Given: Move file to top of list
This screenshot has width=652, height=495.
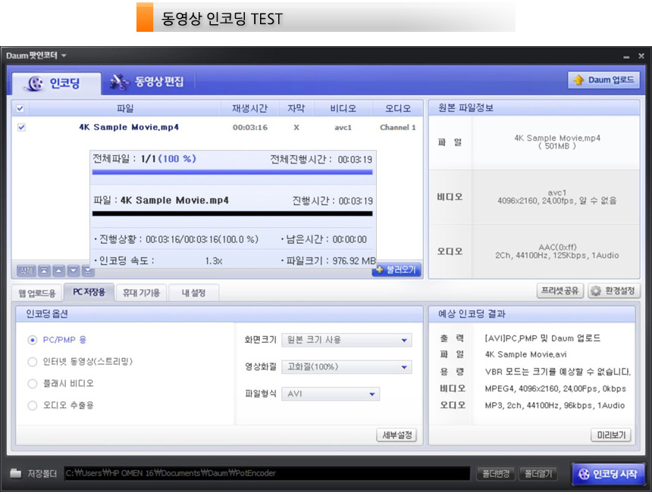Looking at the screenshot, I should click(x=44, y=271).
